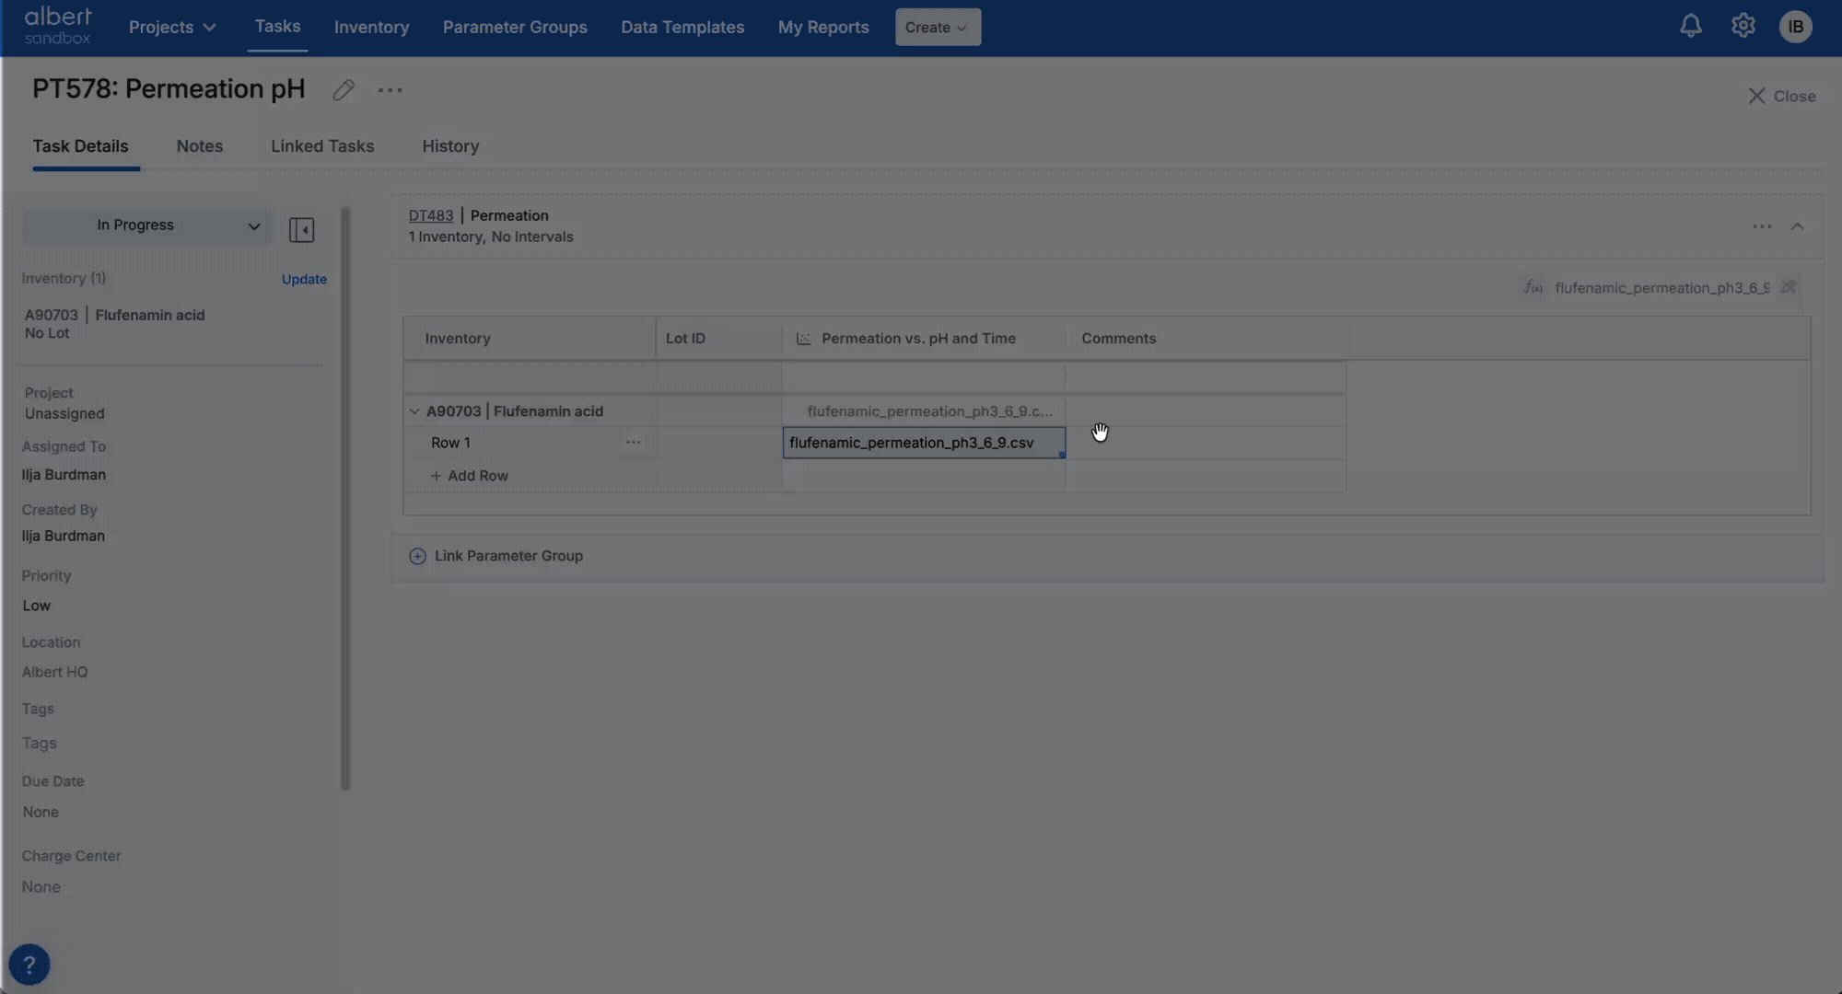
Task: Open settings gear icon
Action: pos(1743,26)
